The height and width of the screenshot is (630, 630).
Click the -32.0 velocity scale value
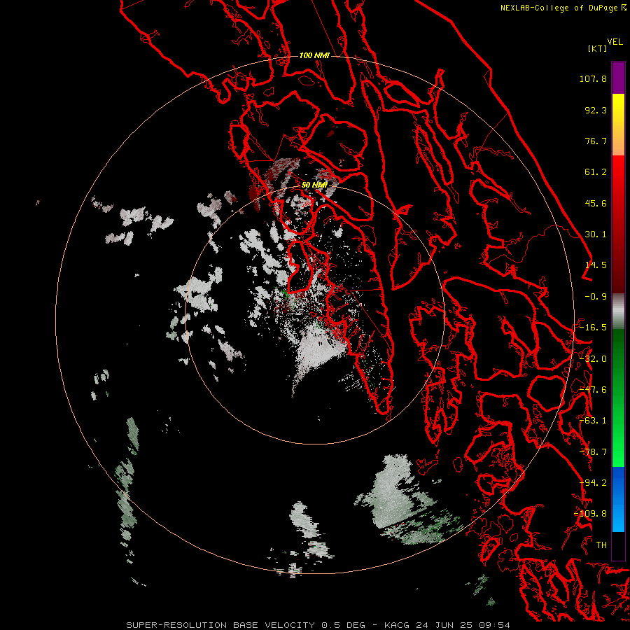pos(593,359)
